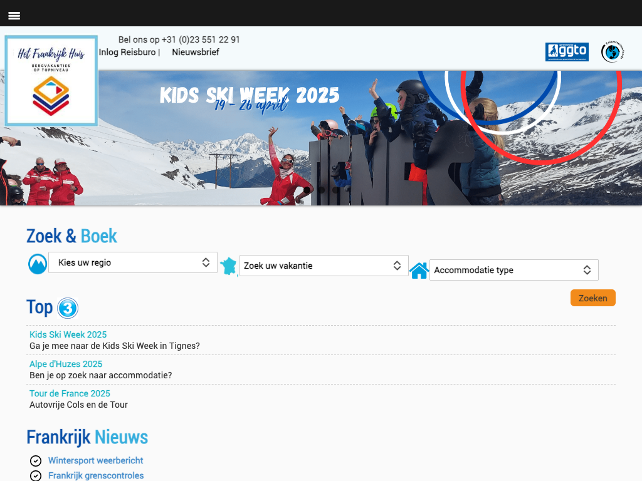
Task: Click the blue house accommodation icon
Action: [x=419, y=271]
